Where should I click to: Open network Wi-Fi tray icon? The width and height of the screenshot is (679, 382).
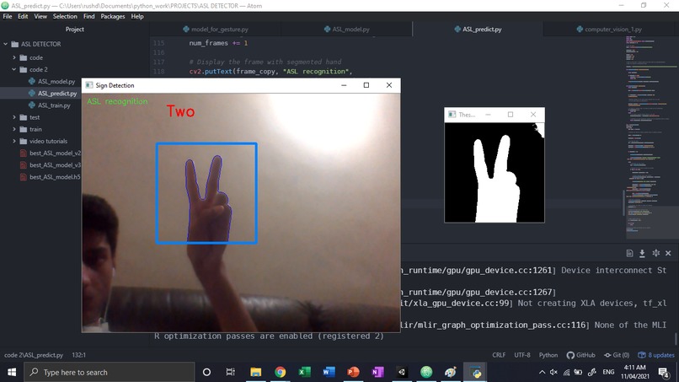pos(566,373)
